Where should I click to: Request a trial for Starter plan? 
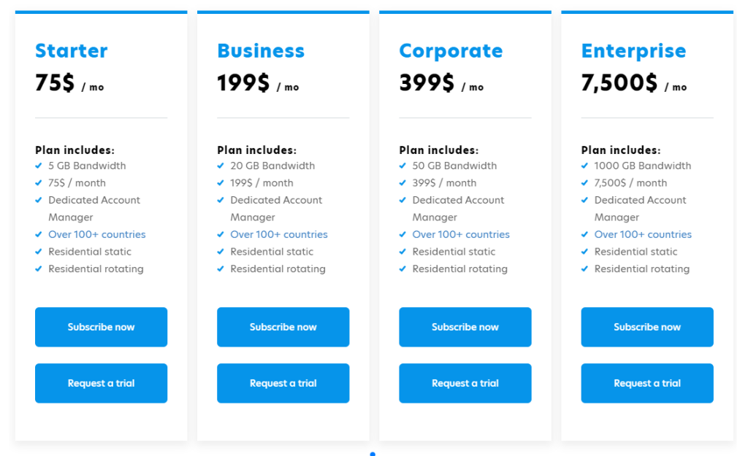click(101, 383)
